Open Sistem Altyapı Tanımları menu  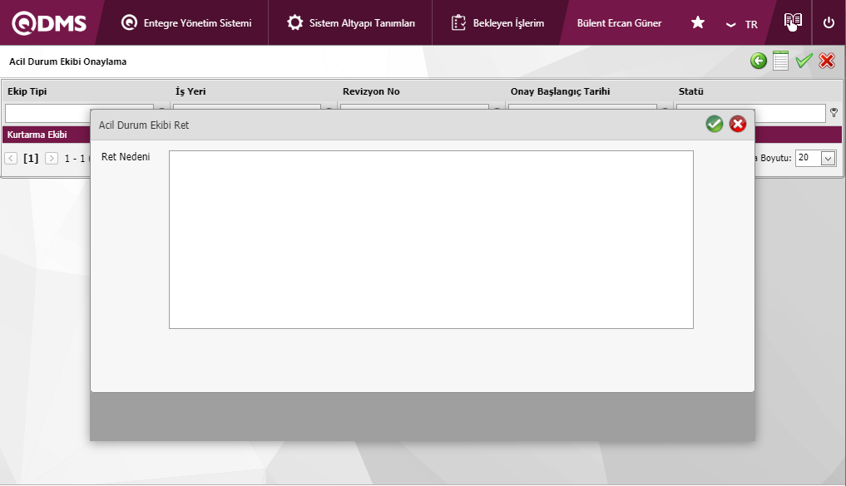tap(351, 23)
